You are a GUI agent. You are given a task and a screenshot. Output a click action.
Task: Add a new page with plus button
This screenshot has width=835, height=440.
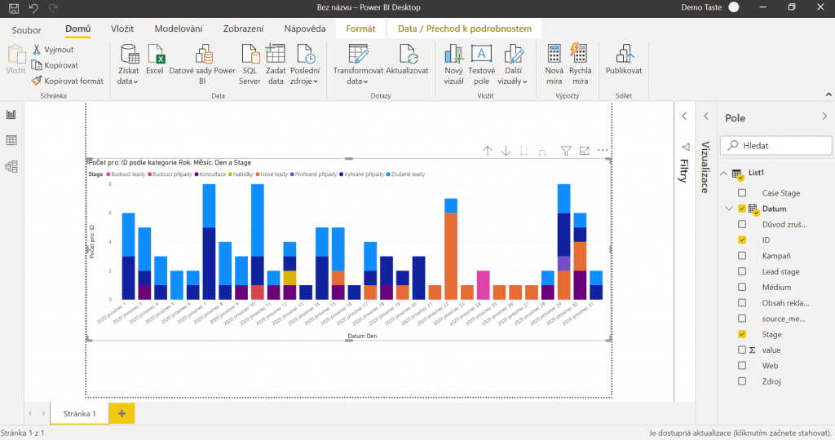pyautogui.click(x=121, y=414)
